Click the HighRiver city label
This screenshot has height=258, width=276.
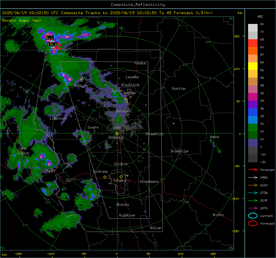pos(127,215)
